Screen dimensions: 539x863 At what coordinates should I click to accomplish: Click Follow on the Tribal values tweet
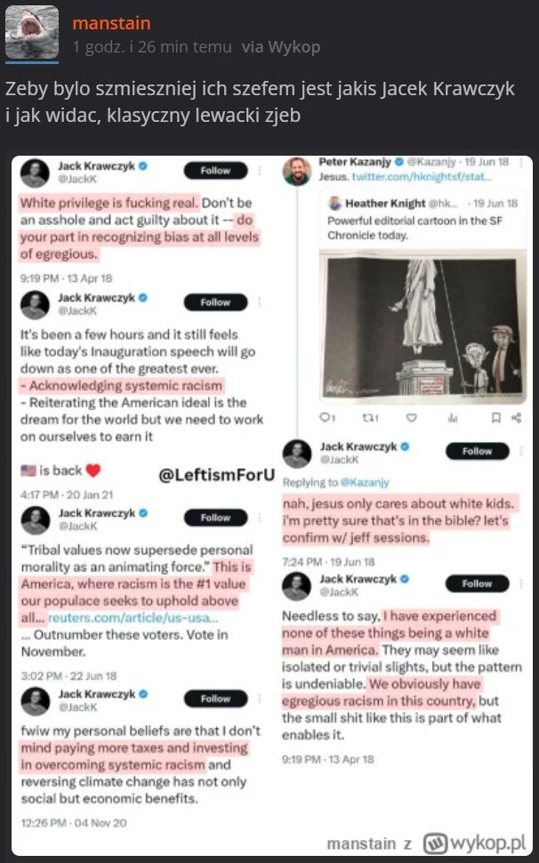click(215, 518)
